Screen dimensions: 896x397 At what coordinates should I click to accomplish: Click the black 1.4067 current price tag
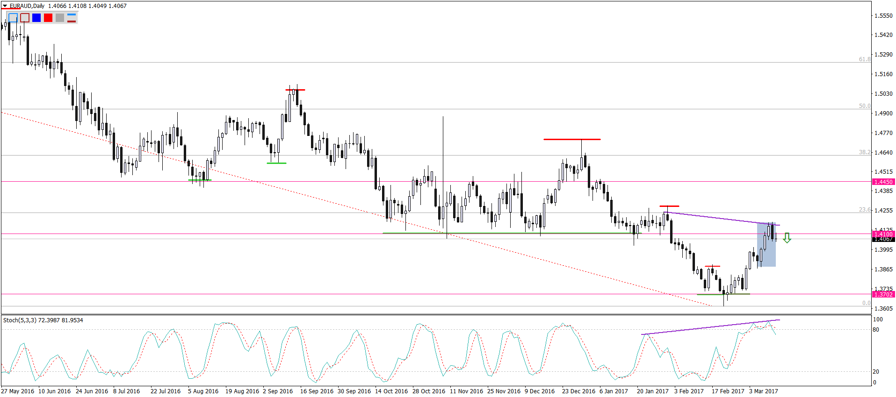883,239
